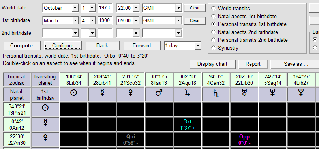Click the 184°27' 4Lib27 position cell
The image size is (319, 149).
302,80
